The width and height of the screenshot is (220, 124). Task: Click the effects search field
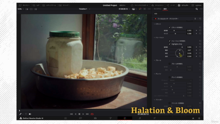point(177,14)
